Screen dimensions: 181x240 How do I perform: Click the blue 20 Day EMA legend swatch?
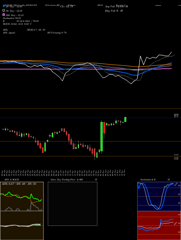(x=4, y=6)
